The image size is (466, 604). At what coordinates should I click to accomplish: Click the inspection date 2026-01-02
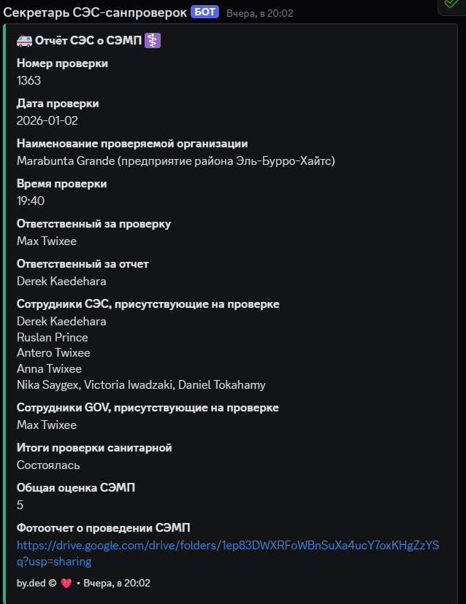[x=47, y=120]
